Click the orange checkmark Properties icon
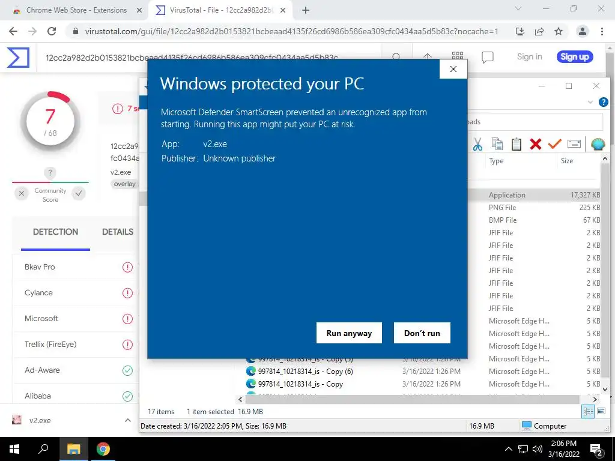Image resolution: width=615 pixels, height=461 pixels. [x=554, y=144]
